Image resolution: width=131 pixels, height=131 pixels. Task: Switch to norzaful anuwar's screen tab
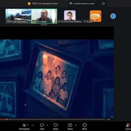pos(82,4)
